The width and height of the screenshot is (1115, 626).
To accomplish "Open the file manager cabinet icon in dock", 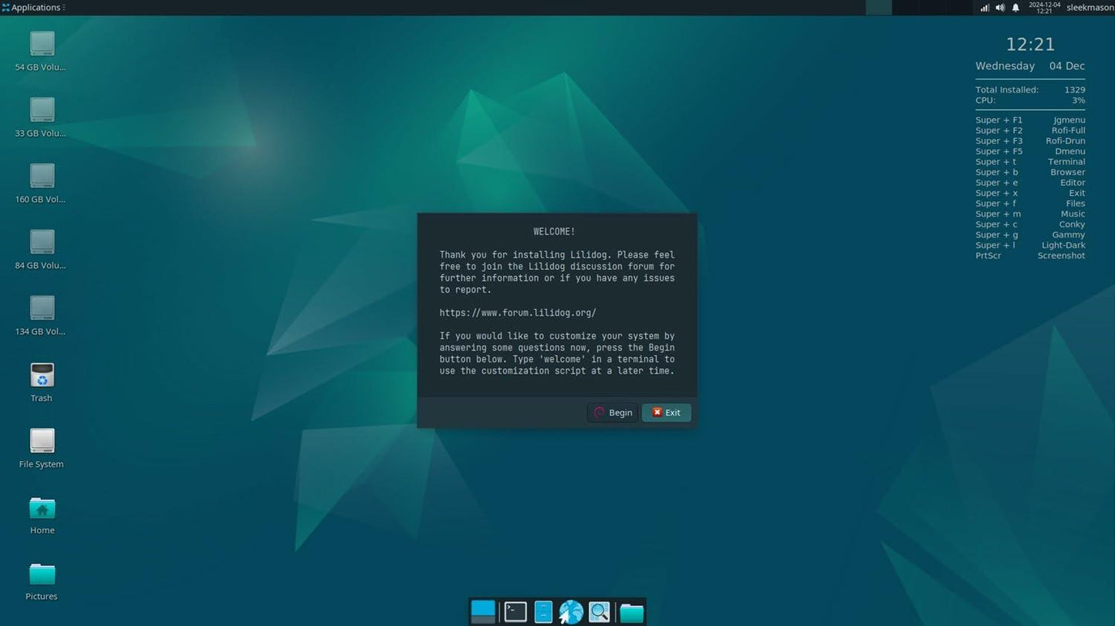I will click(x=543, y=611).
